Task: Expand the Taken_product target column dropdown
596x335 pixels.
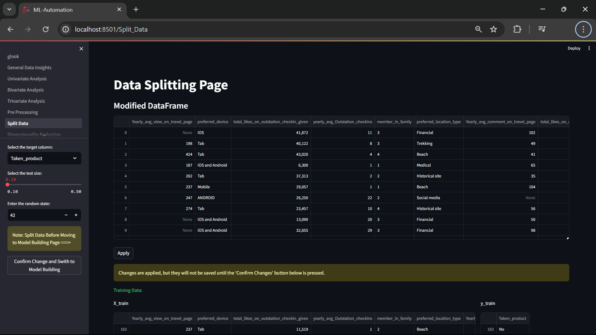Action: tap(44, 158)
